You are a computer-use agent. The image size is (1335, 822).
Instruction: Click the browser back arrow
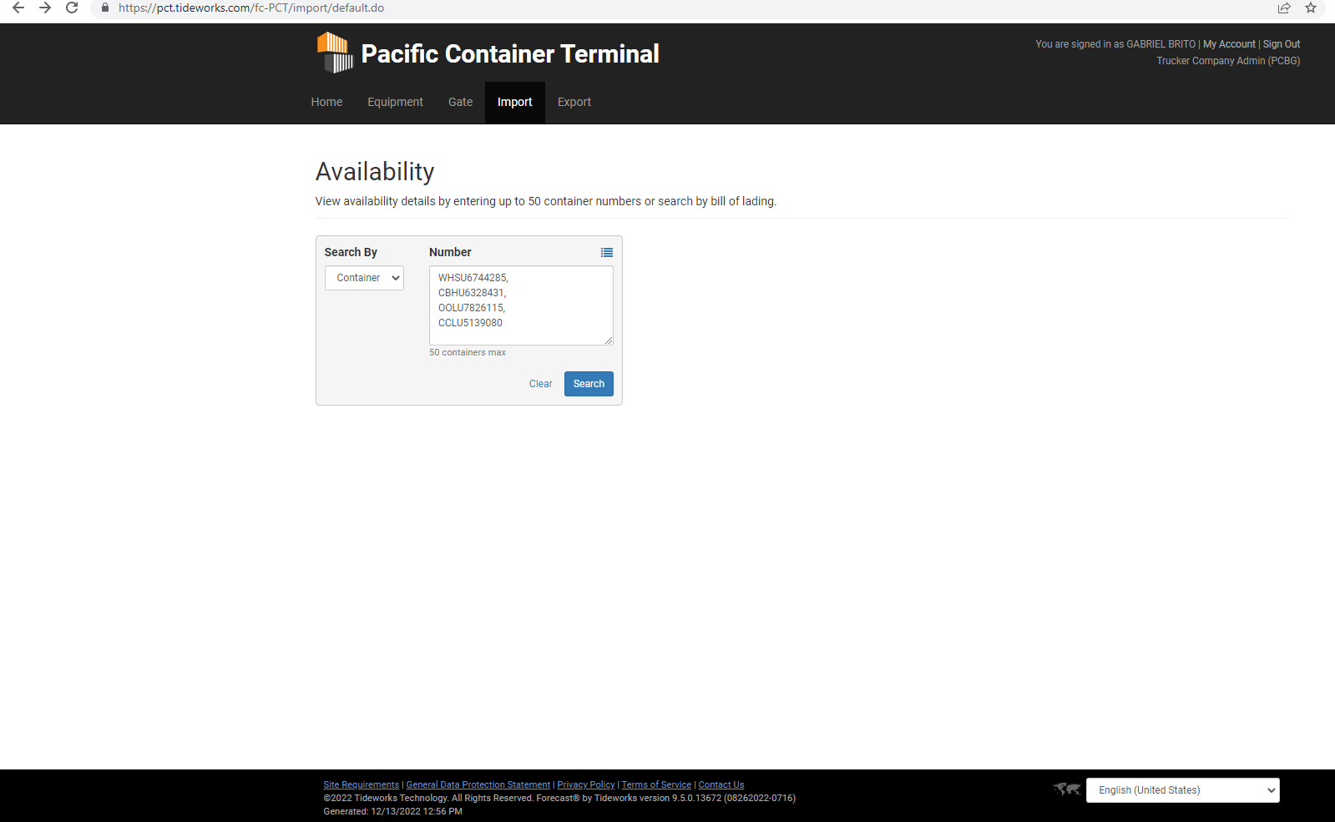[x=18, y=8]
